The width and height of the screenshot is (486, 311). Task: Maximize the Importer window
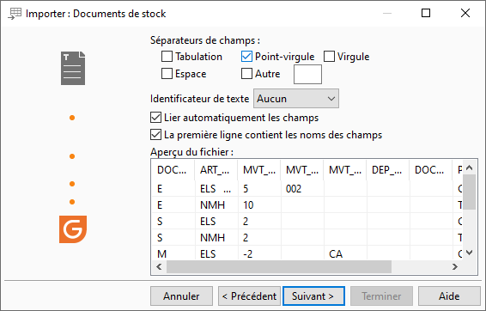click(x=426, y=13)
